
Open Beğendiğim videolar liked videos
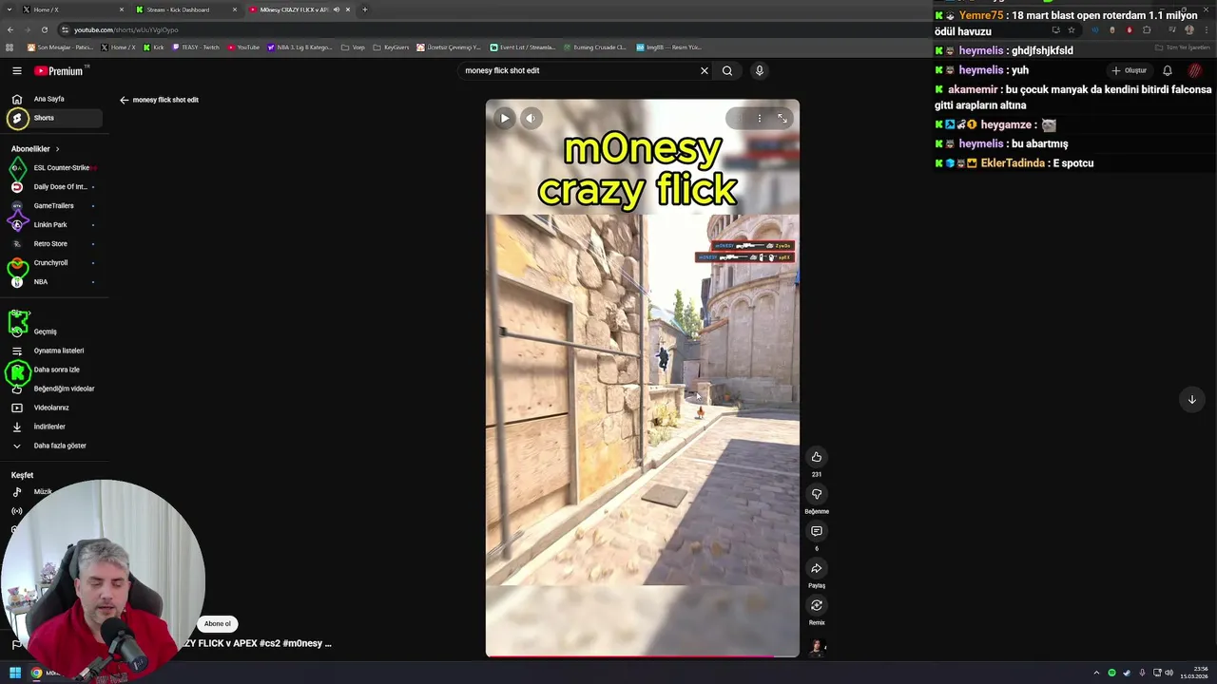[x=52, y=389]
